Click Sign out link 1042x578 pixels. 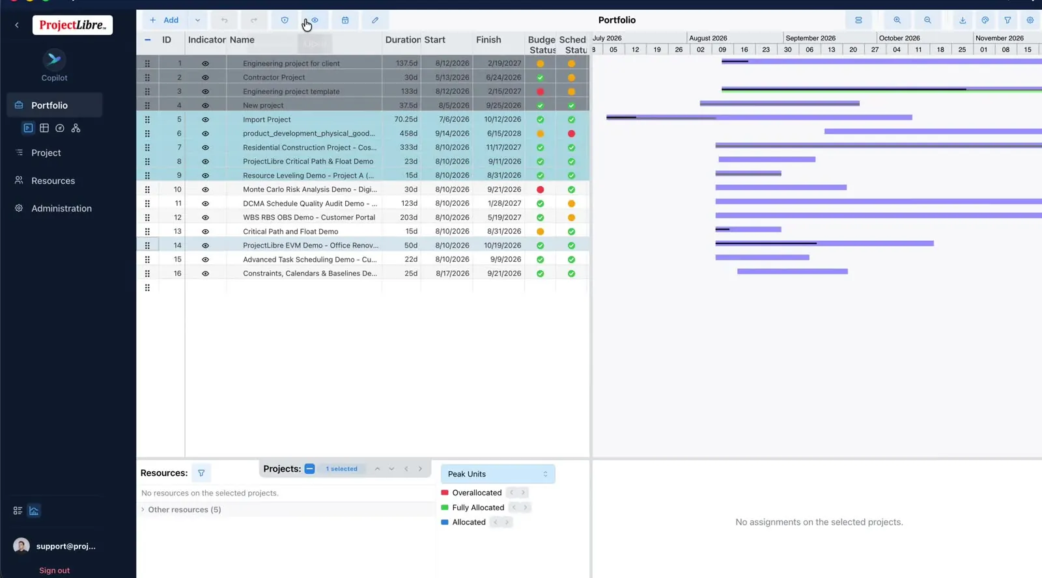pyautogui.click(x=54, y=570)
